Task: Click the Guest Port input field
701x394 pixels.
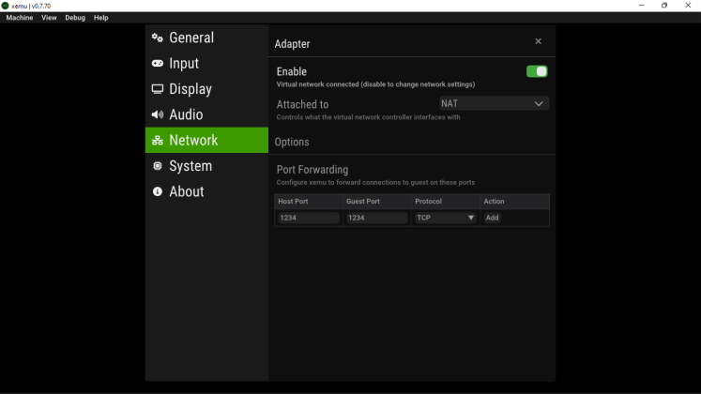Action: [x=376, y=218]
